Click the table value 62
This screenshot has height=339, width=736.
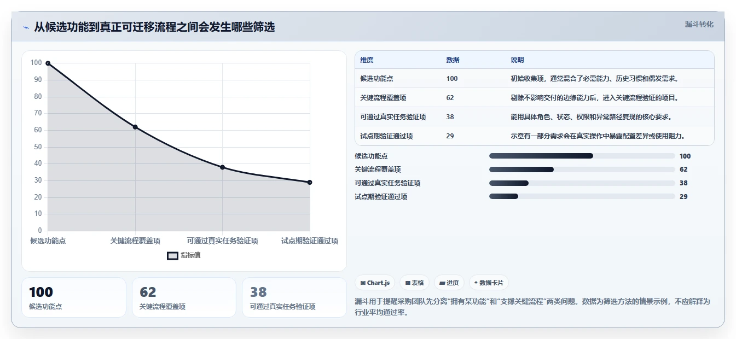[x=450, y=98]
